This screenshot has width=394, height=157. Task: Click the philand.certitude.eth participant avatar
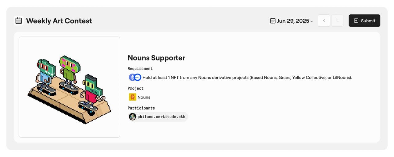[133, 117]
